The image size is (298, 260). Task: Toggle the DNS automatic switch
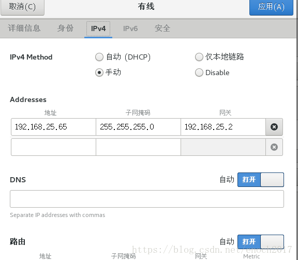pyautogui.click(x=261, y=180)
